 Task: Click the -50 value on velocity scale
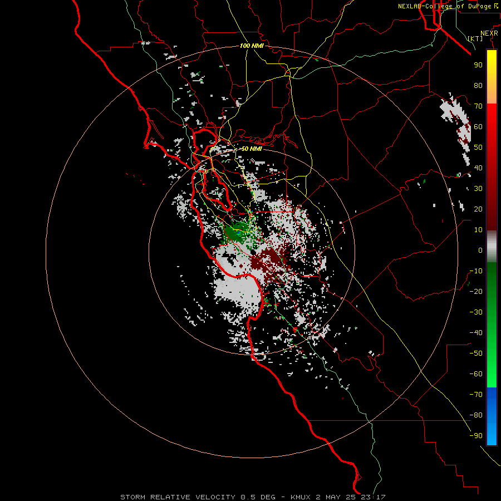476,353
